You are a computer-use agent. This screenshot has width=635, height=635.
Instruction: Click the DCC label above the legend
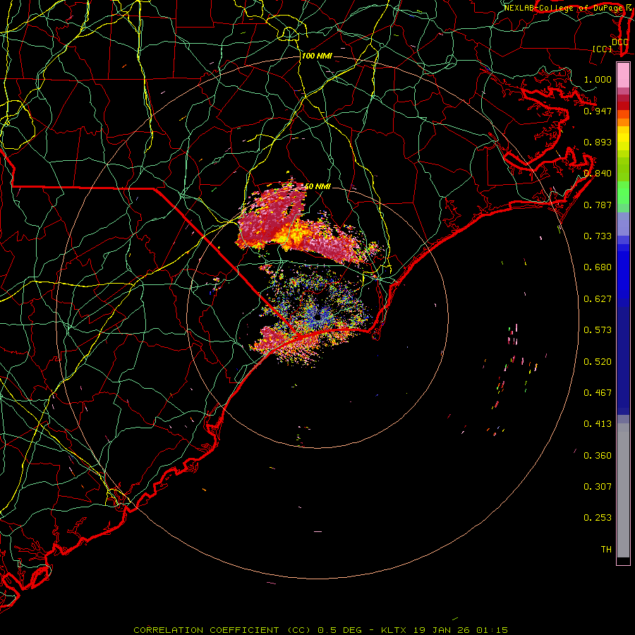click(x=619, y=42)
